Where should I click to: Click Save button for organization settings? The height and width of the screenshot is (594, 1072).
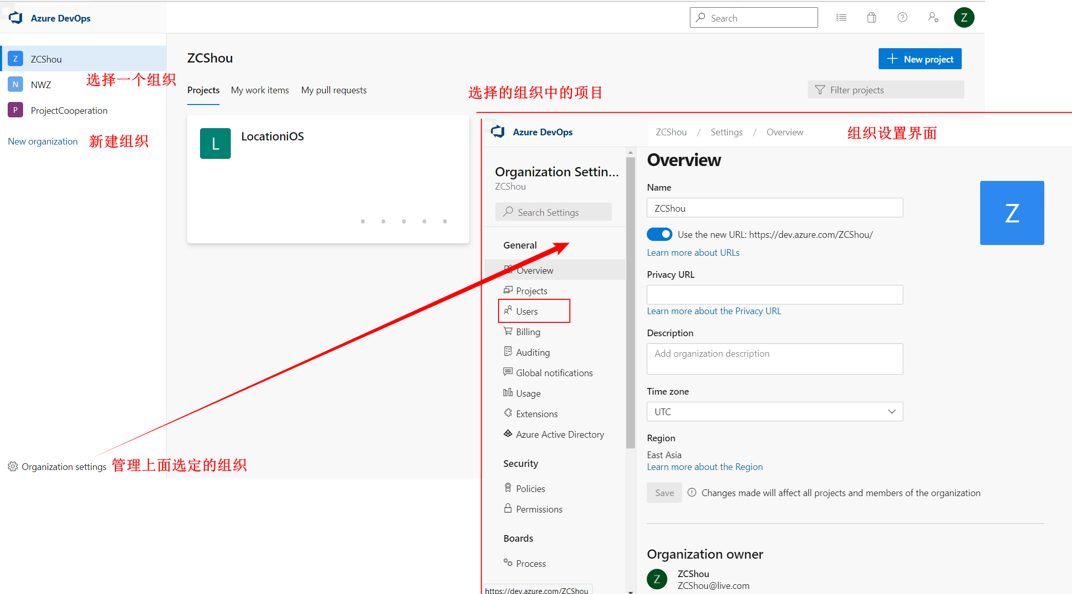pos(664,493)
